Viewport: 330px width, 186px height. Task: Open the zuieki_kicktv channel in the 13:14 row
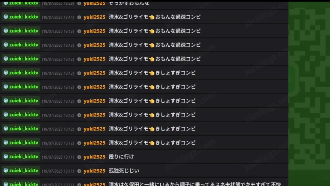pos(21,17)
